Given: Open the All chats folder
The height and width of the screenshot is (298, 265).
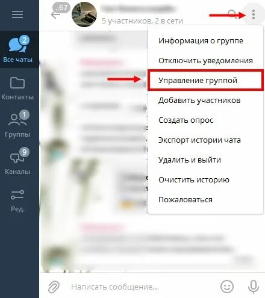Looking at the screenshot, I should [x=18, y=49].
